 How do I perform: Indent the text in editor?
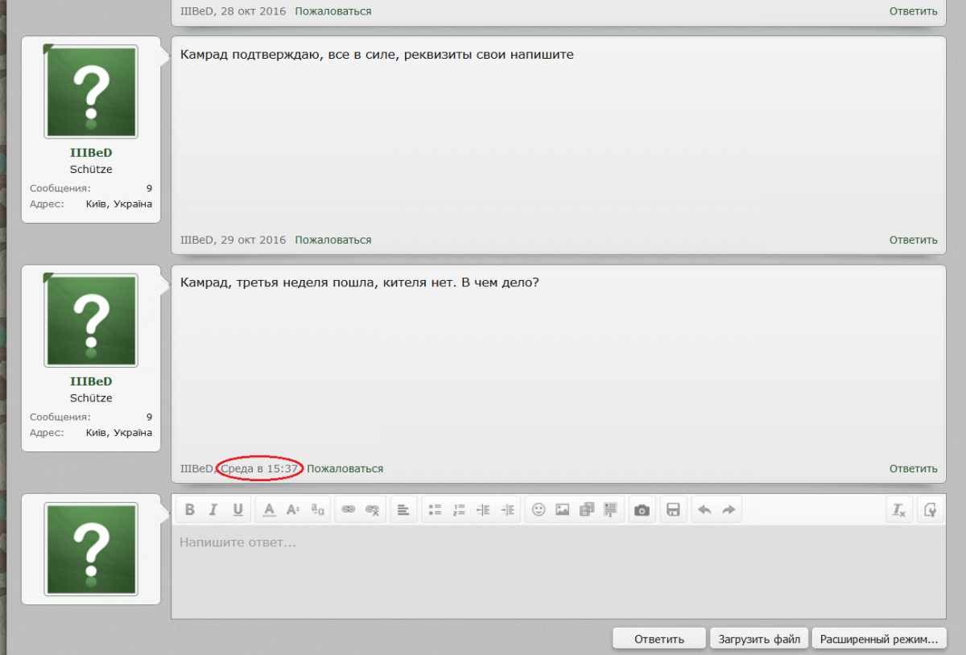point(508,509)
